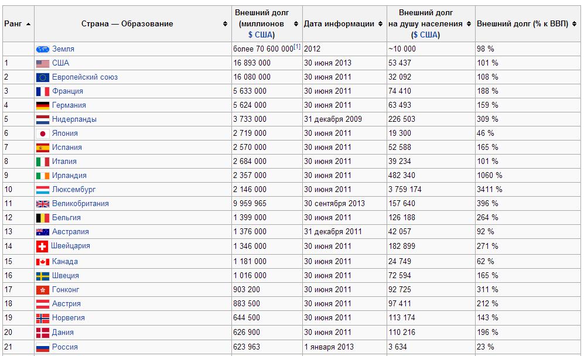This screenshot has height=356, width=584.
Task: Click the European Union flag icon
Action: (x=43, y=77)
